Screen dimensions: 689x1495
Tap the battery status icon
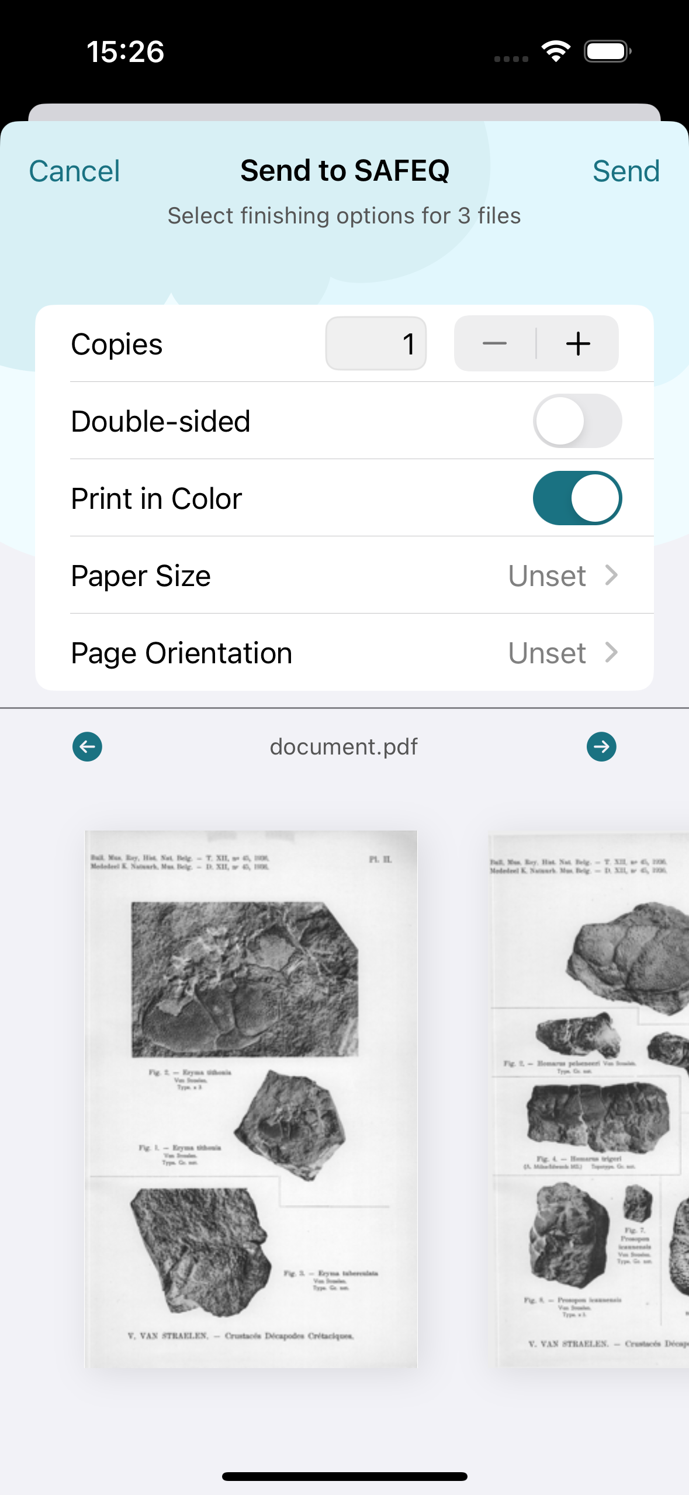608,51
